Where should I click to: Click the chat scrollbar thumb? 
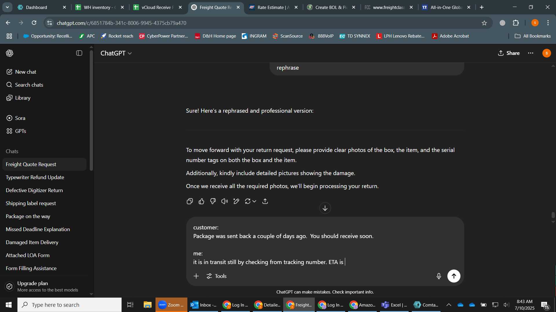(x=553, y=215)
